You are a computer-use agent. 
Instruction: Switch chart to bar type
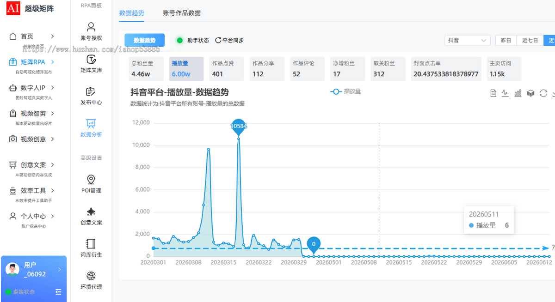[518, 93]
